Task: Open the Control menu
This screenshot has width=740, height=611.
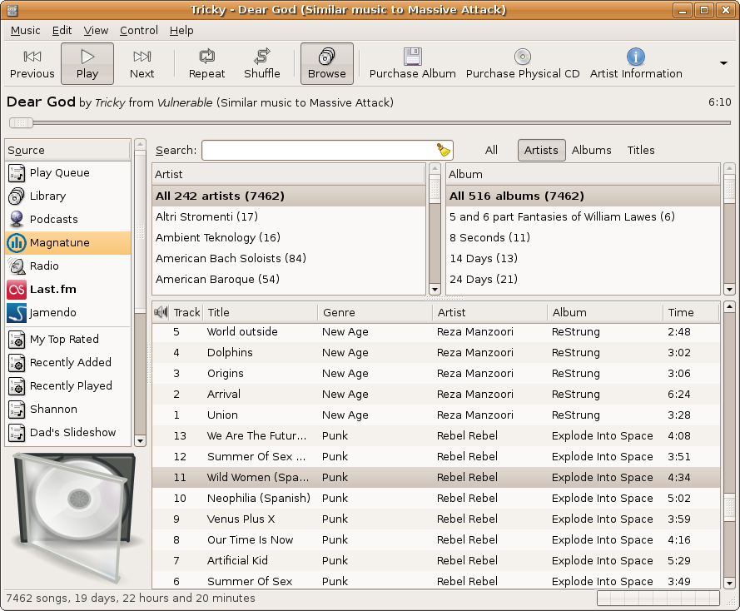Action: click(x=139, y=31)
